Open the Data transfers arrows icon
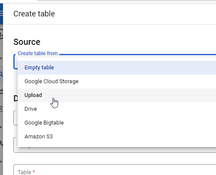 [x=1, y=91]
